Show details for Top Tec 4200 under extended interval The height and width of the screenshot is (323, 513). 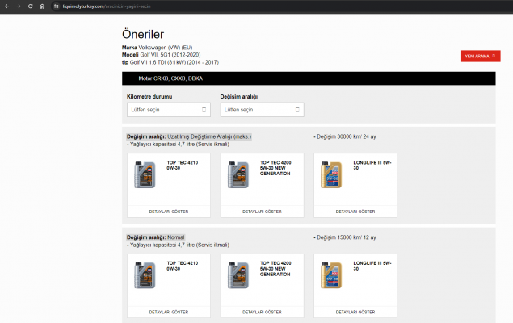tap(262, 212)
